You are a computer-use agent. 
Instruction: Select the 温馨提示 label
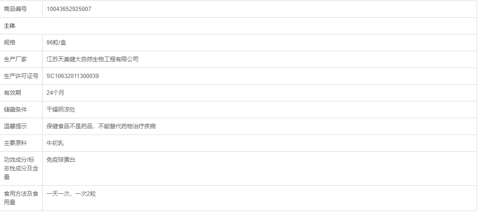[15, 126]
